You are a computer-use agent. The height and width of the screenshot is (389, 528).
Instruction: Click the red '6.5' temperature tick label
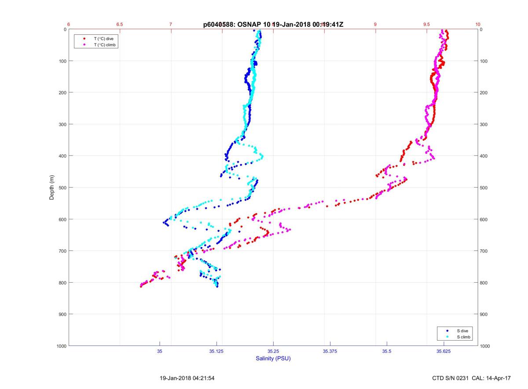click(x=120, y=25)
